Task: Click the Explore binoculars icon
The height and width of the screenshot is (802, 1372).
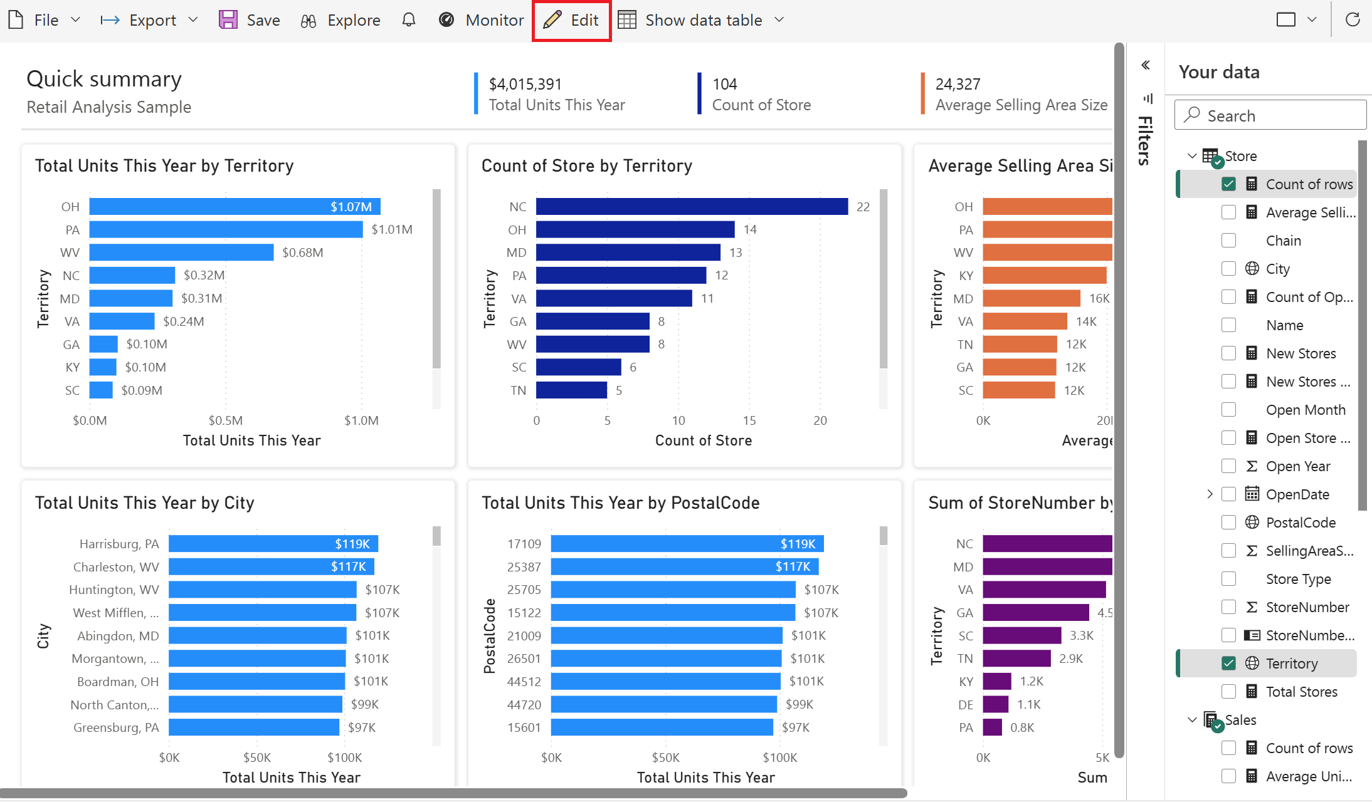Action: click(309, 21)
